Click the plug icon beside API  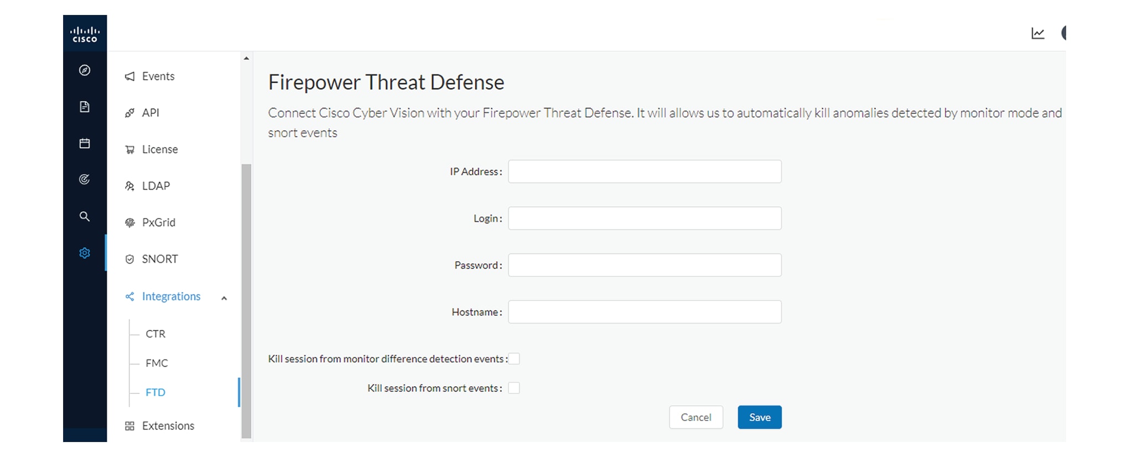[129, 113]
